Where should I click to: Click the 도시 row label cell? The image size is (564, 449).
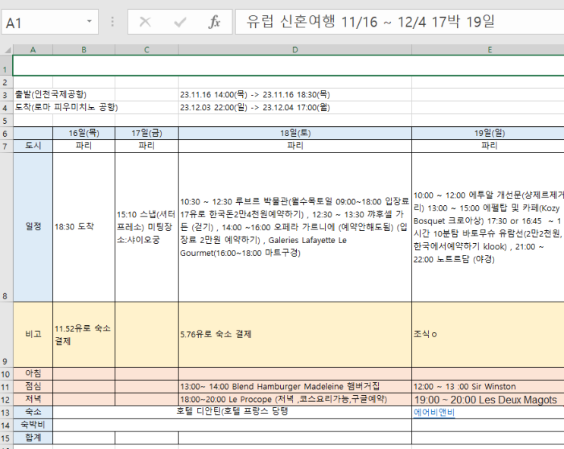[33, 145]
